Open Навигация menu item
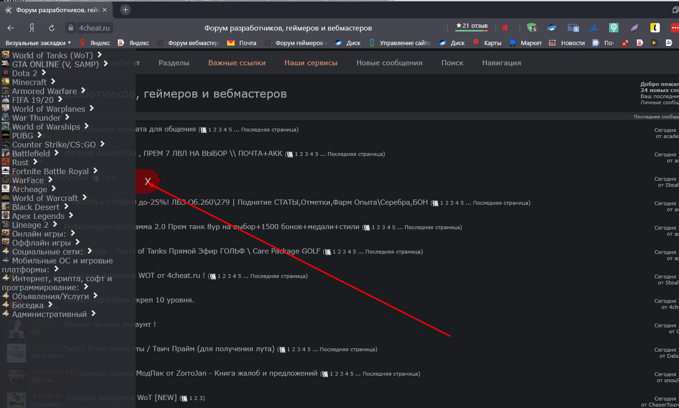 [502, 63]
